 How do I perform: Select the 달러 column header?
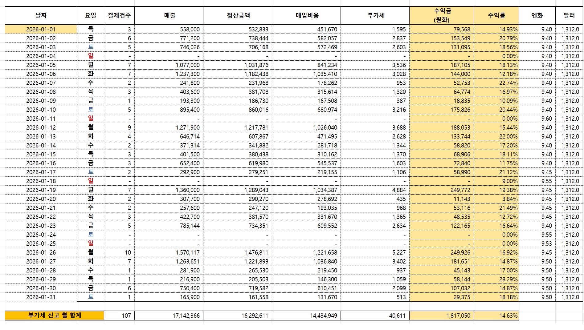pos(569,15)
